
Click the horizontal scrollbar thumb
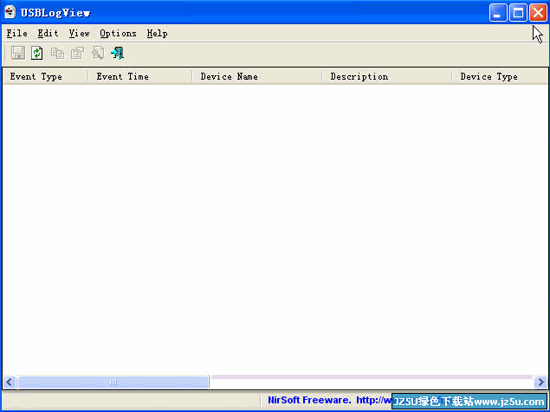pos(113,382)
